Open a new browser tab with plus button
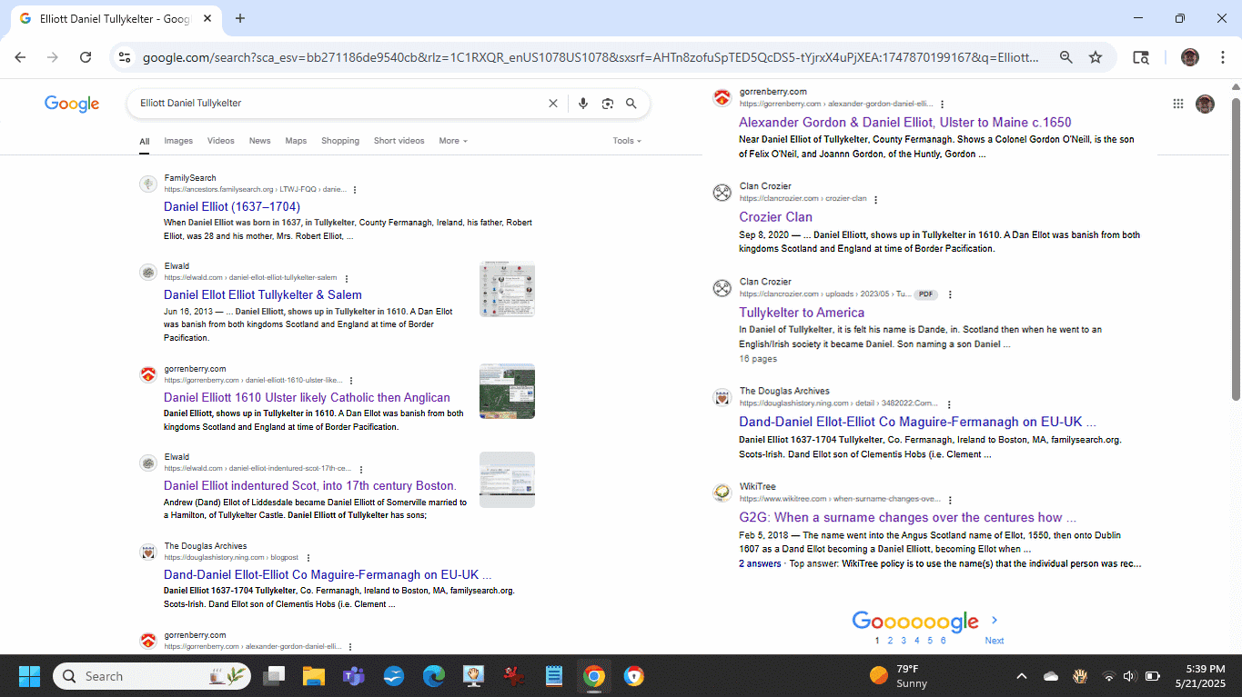1242x697 pixels. tap(240, 18)
